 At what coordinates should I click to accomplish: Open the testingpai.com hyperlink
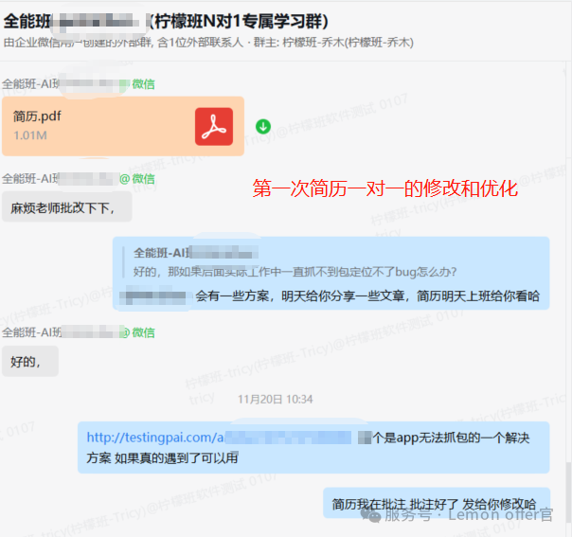click(153, 438)
